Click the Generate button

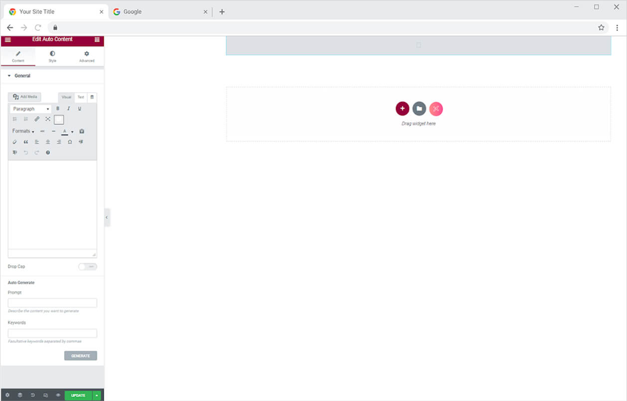click(x=80, y=356)
